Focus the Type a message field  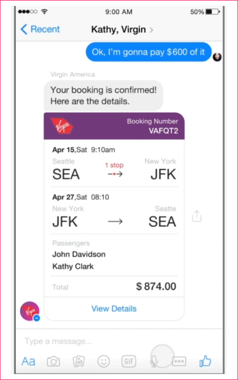pos(119,341)
